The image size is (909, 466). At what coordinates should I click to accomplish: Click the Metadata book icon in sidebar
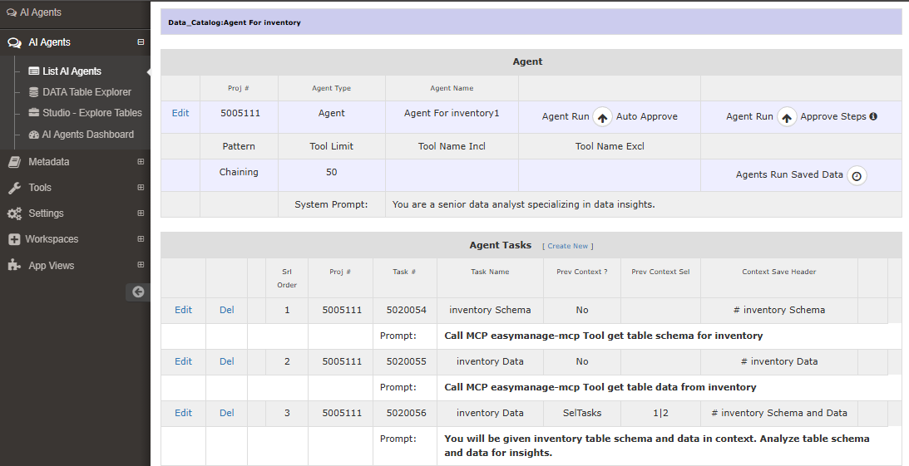(14, 162)
